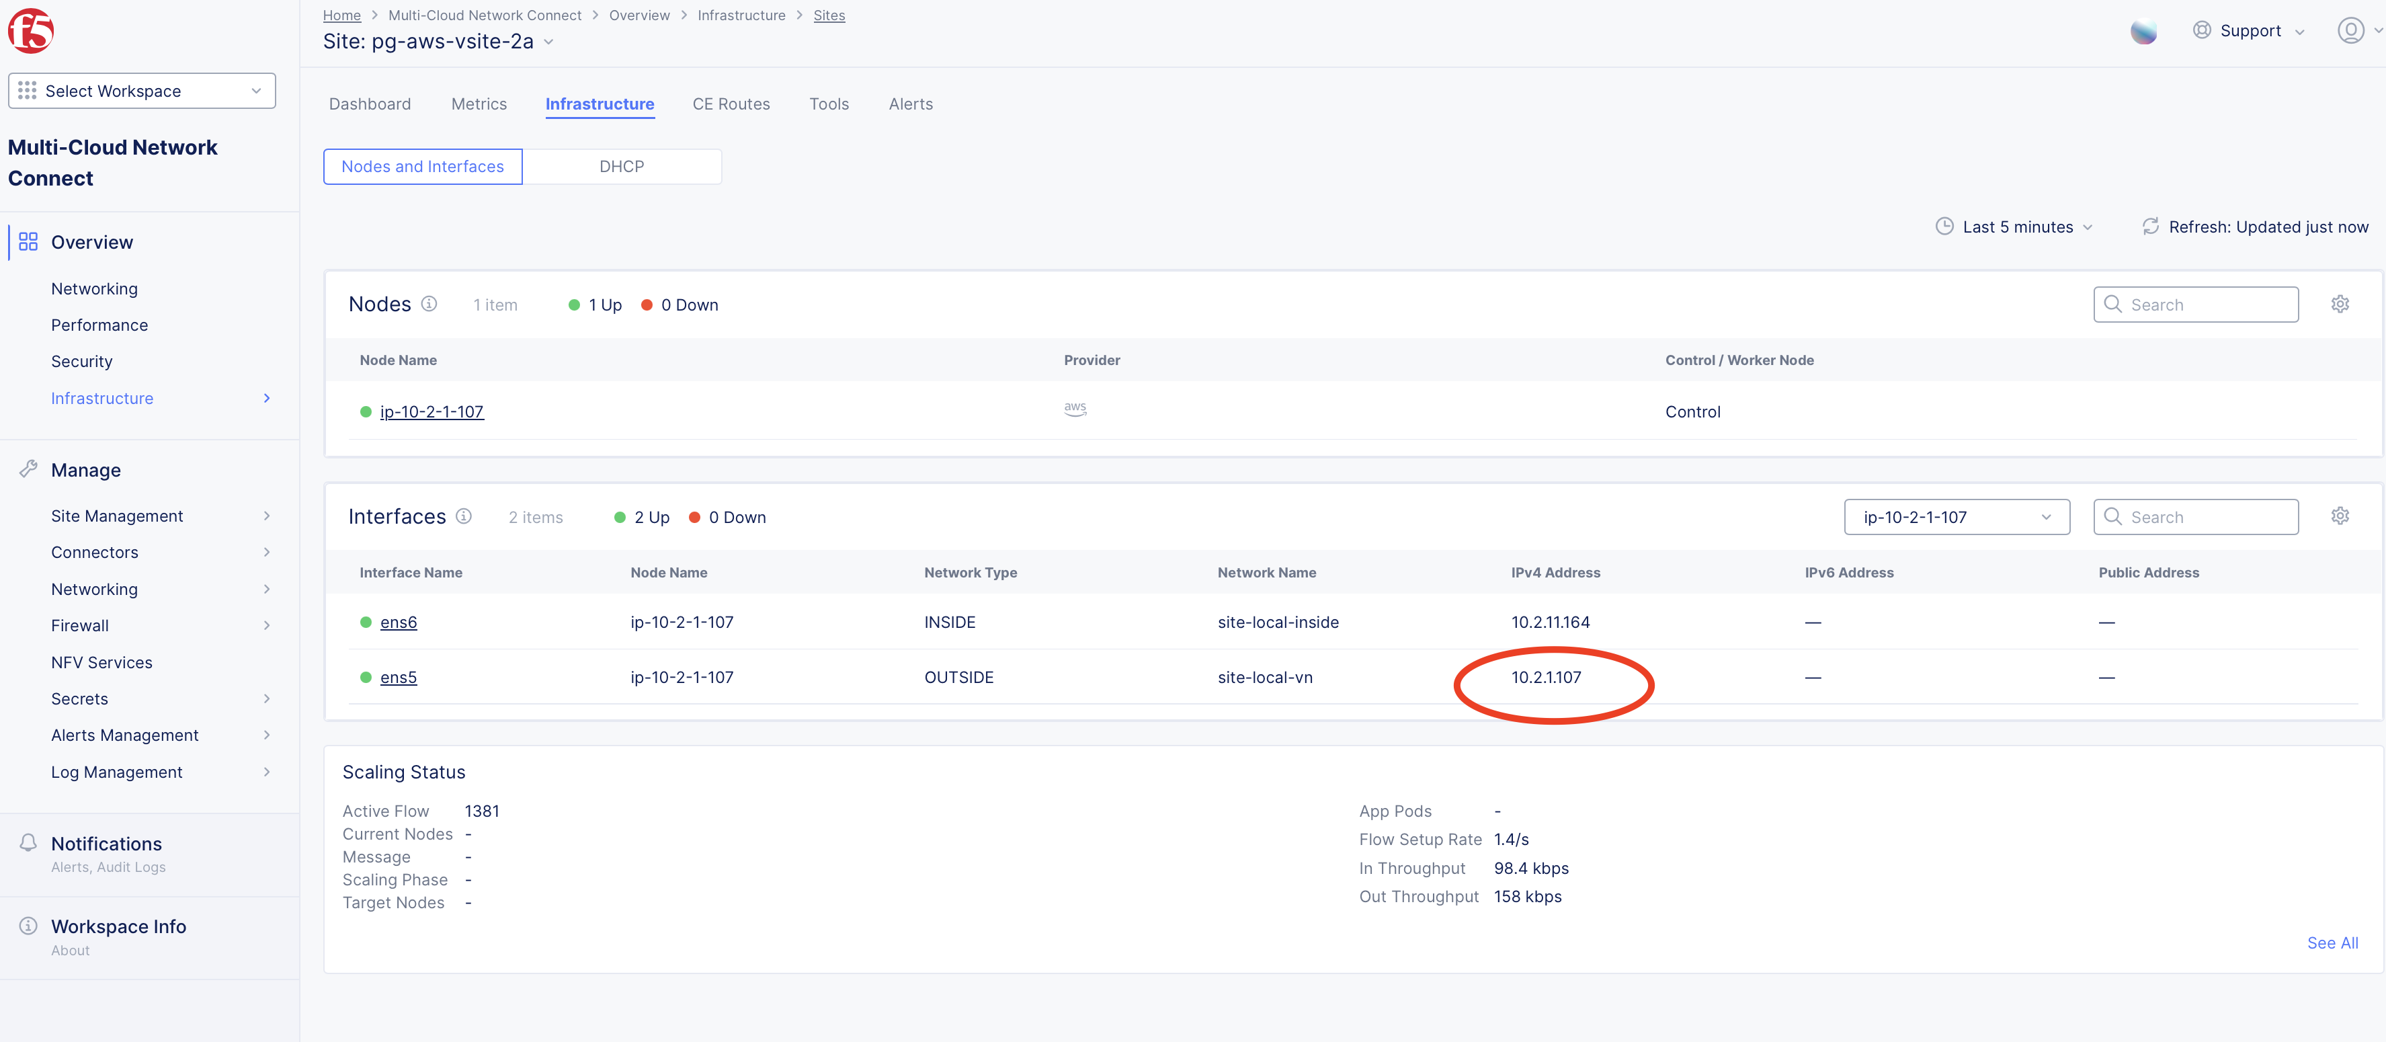Click the Overview grid icon in sidebar
This screenshot has height=1042, width=2386.
pos(28,242)
